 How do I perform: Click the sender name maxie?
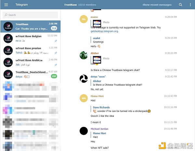pos(94,17)
